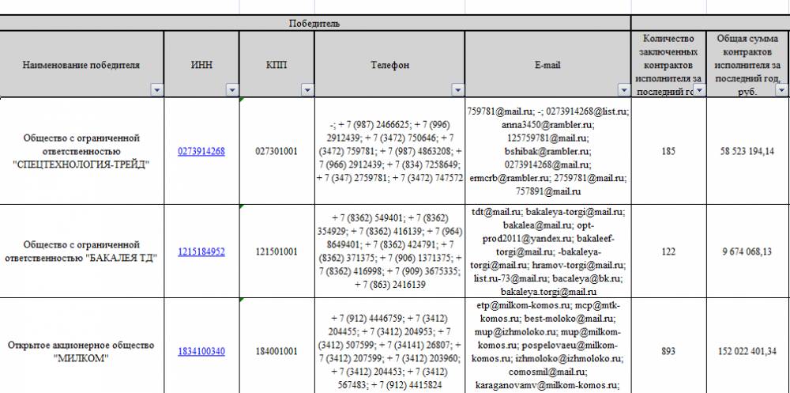The width and height of the screenshot is (790, 393).
Task: Follow the ИНН hyperlink 1215184952
Action: coord(201,251)
